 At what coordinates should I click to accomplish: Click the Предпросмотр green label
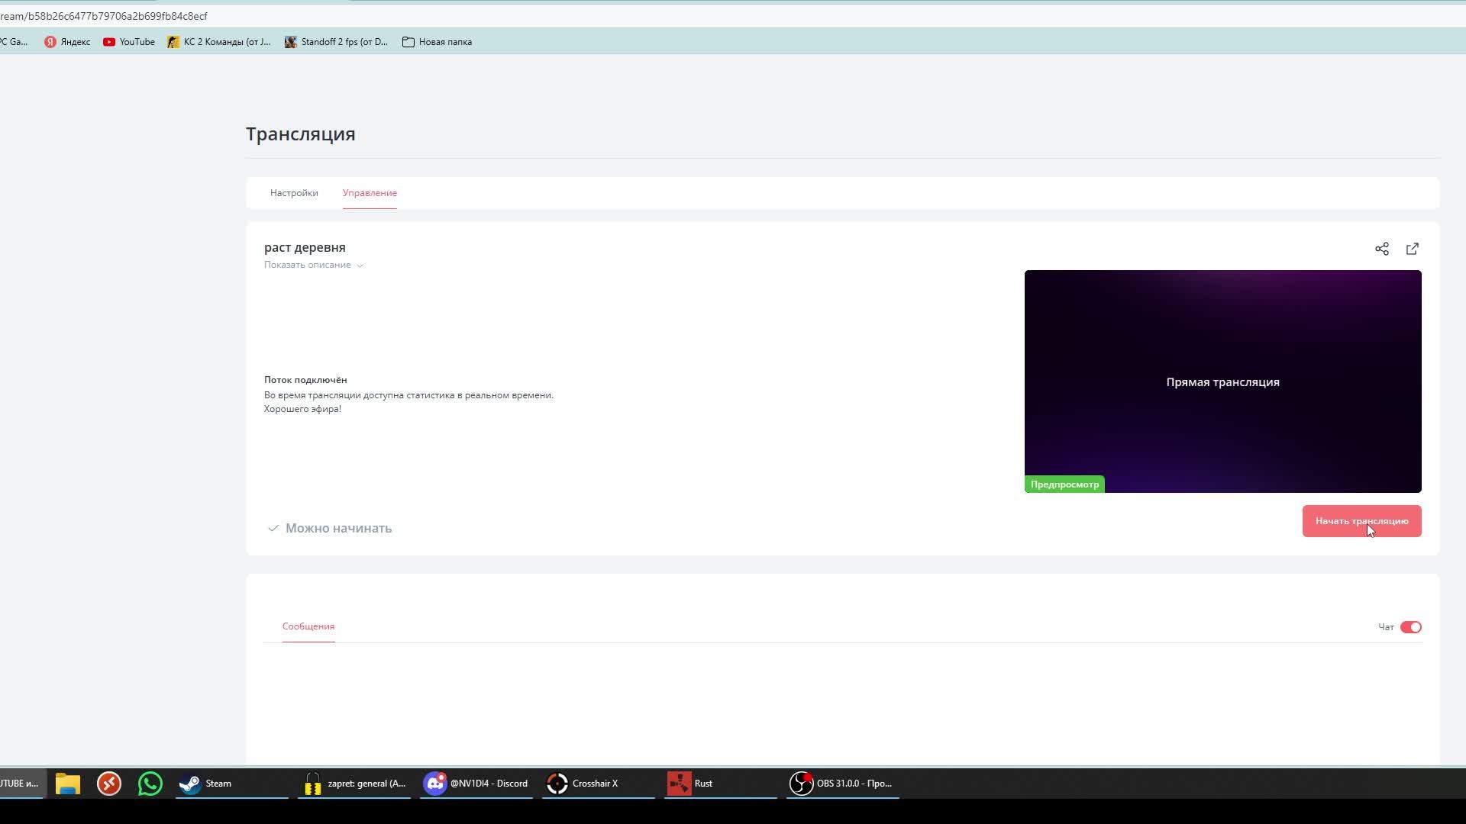pos(1064,484)
